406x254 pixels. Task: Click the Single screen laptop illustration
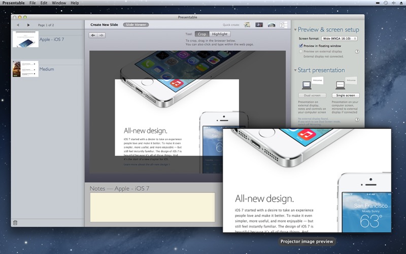click(346, 83)
